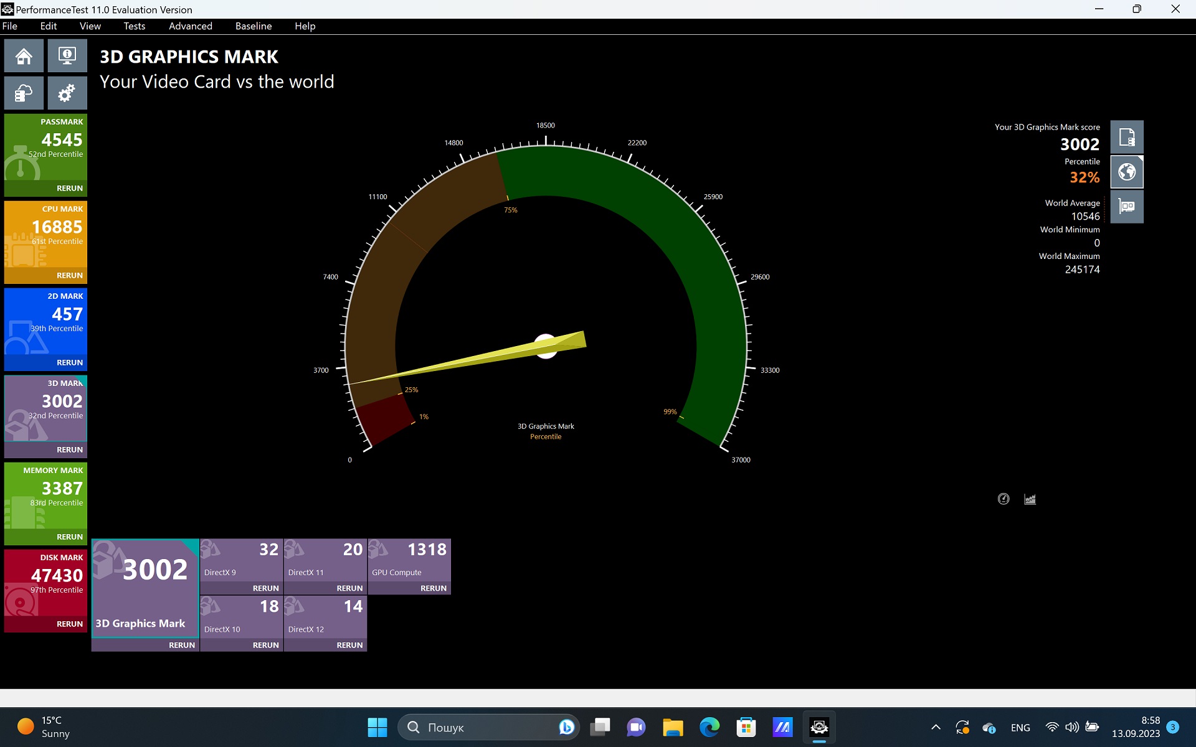The image size is (1196, 747).
Task: Show hidden system tray icons
Action: [936, 727]
